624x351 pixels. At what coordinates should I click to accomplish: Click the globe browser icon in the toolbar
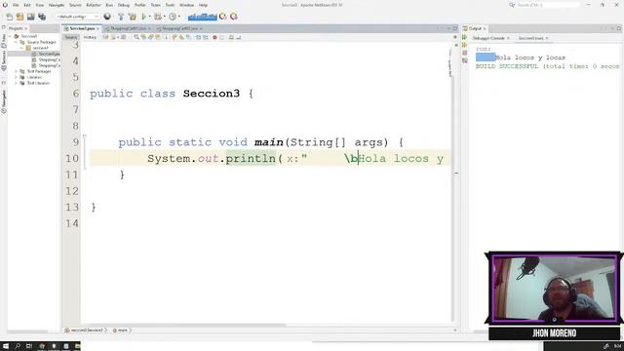click(x=107, y=17)
